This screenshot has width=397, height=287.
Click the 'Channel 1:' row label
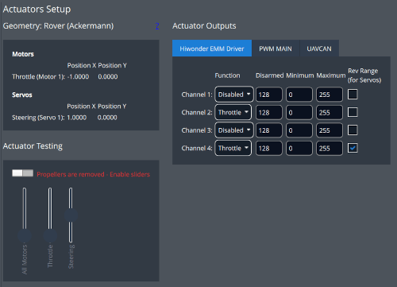[x=197, y=95]
